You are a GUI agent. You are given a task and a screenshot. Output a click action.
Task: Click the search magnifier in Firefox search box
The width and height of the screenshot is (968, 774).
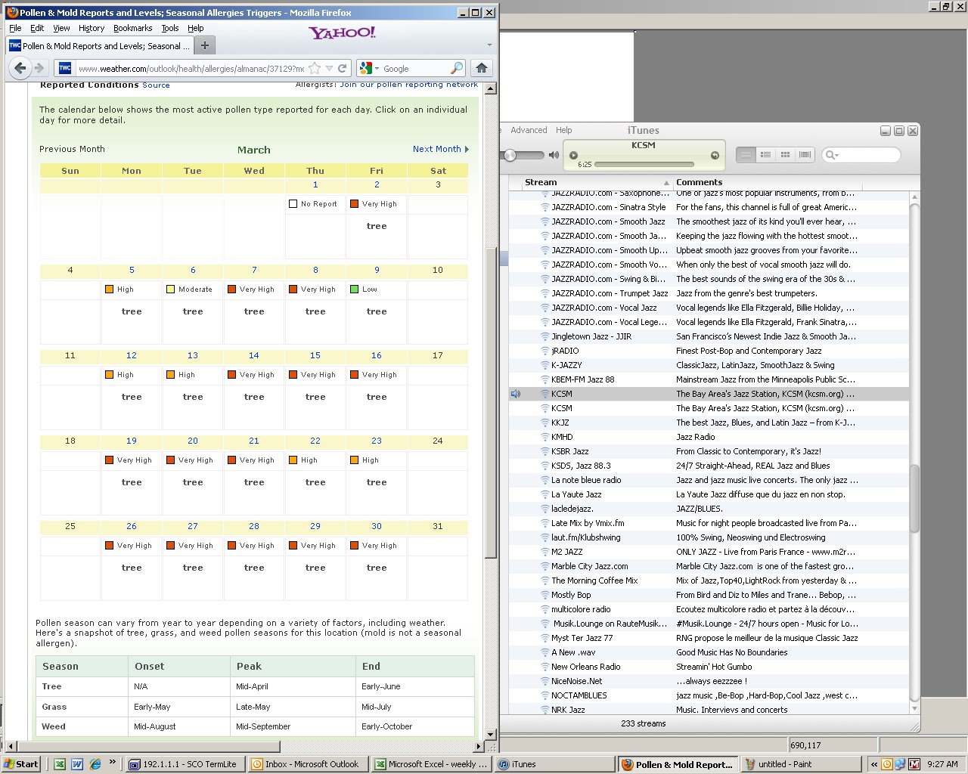[x=457, y=68]
